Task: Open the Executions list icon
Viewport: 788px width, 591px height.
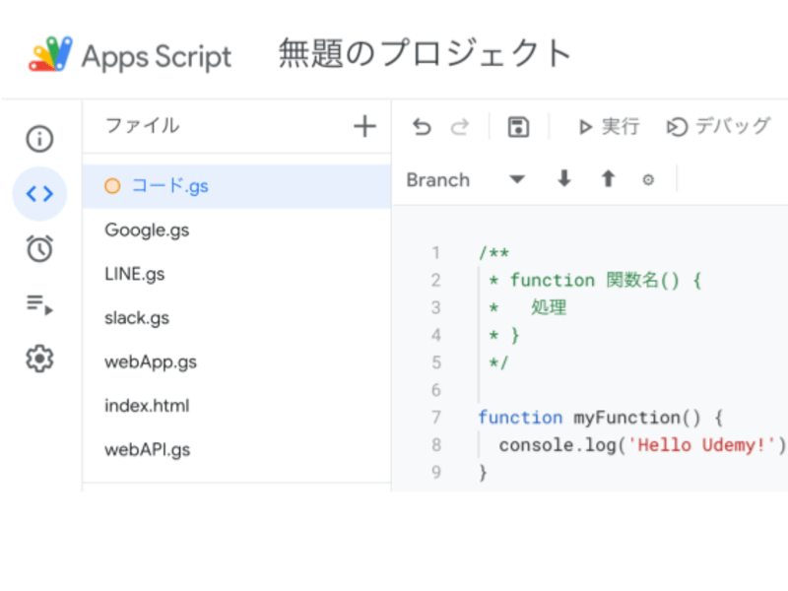Action: [39, 304]
